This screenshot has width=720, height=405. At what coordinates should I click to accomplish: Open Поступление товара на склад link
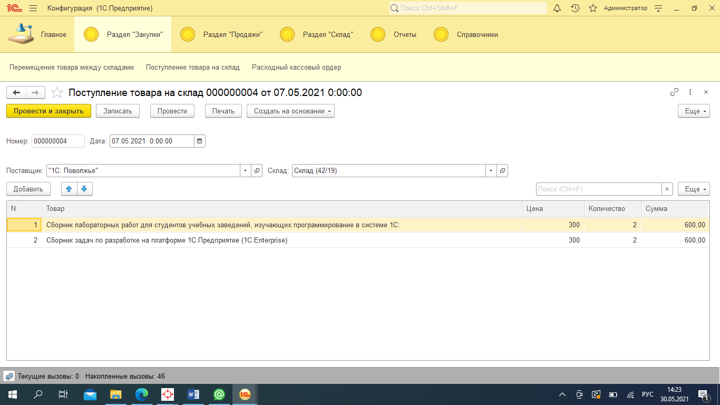click(193, 67)
